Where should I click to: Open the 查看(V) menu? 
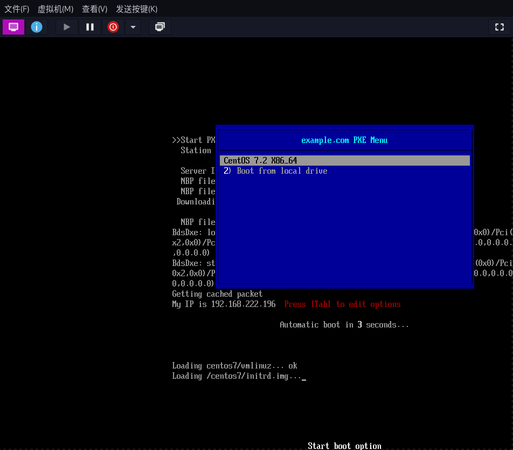click(x=94, y=9)
